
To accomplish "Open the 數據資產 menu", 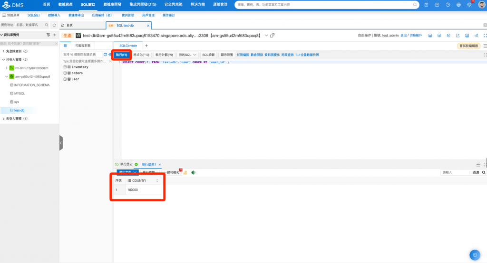I will point(65,5).
